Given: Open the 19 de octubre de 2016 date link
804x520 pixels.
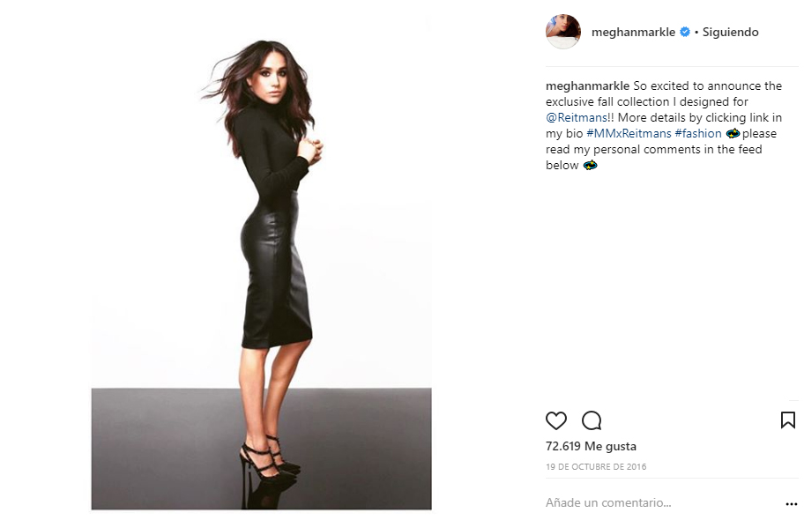Looking at the screenshot, I should pos(596,466).
